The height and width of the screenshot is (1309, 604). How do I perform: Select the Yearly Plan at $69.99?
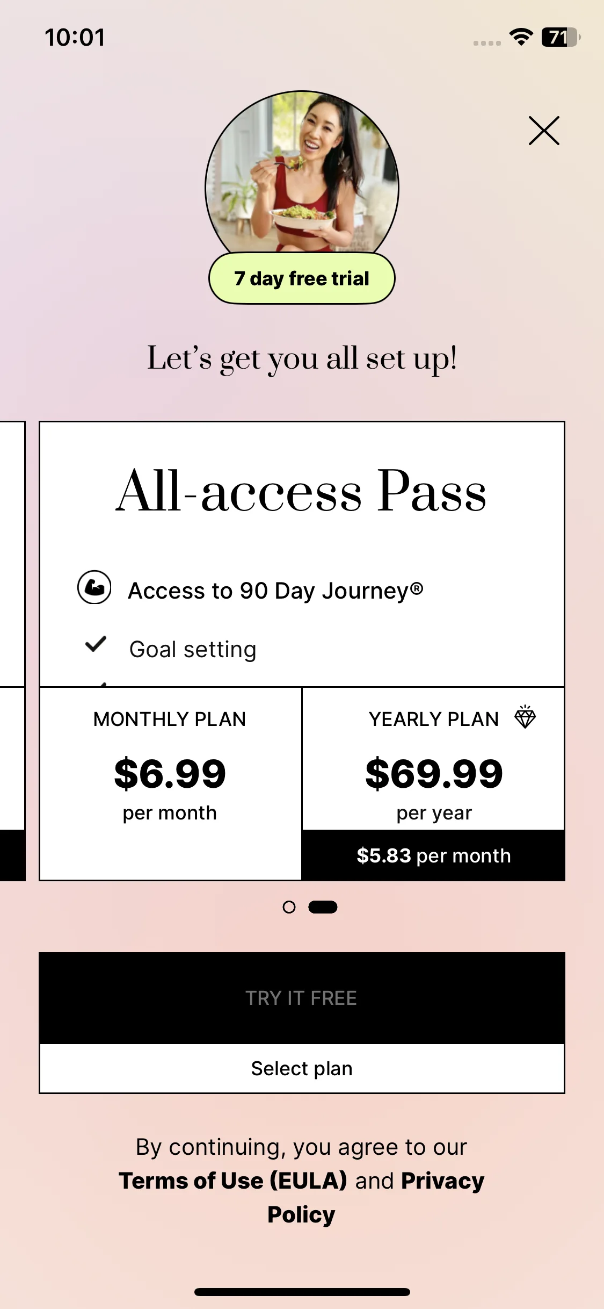(433, 763)
